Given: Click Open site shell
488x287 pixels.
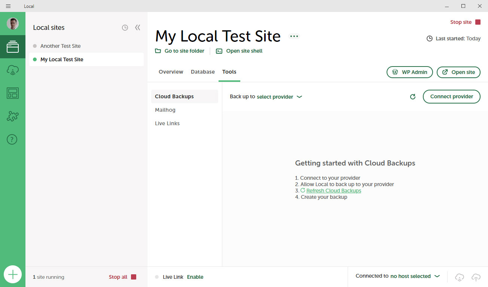Looking at the screenshot, I should coord(240,51).
